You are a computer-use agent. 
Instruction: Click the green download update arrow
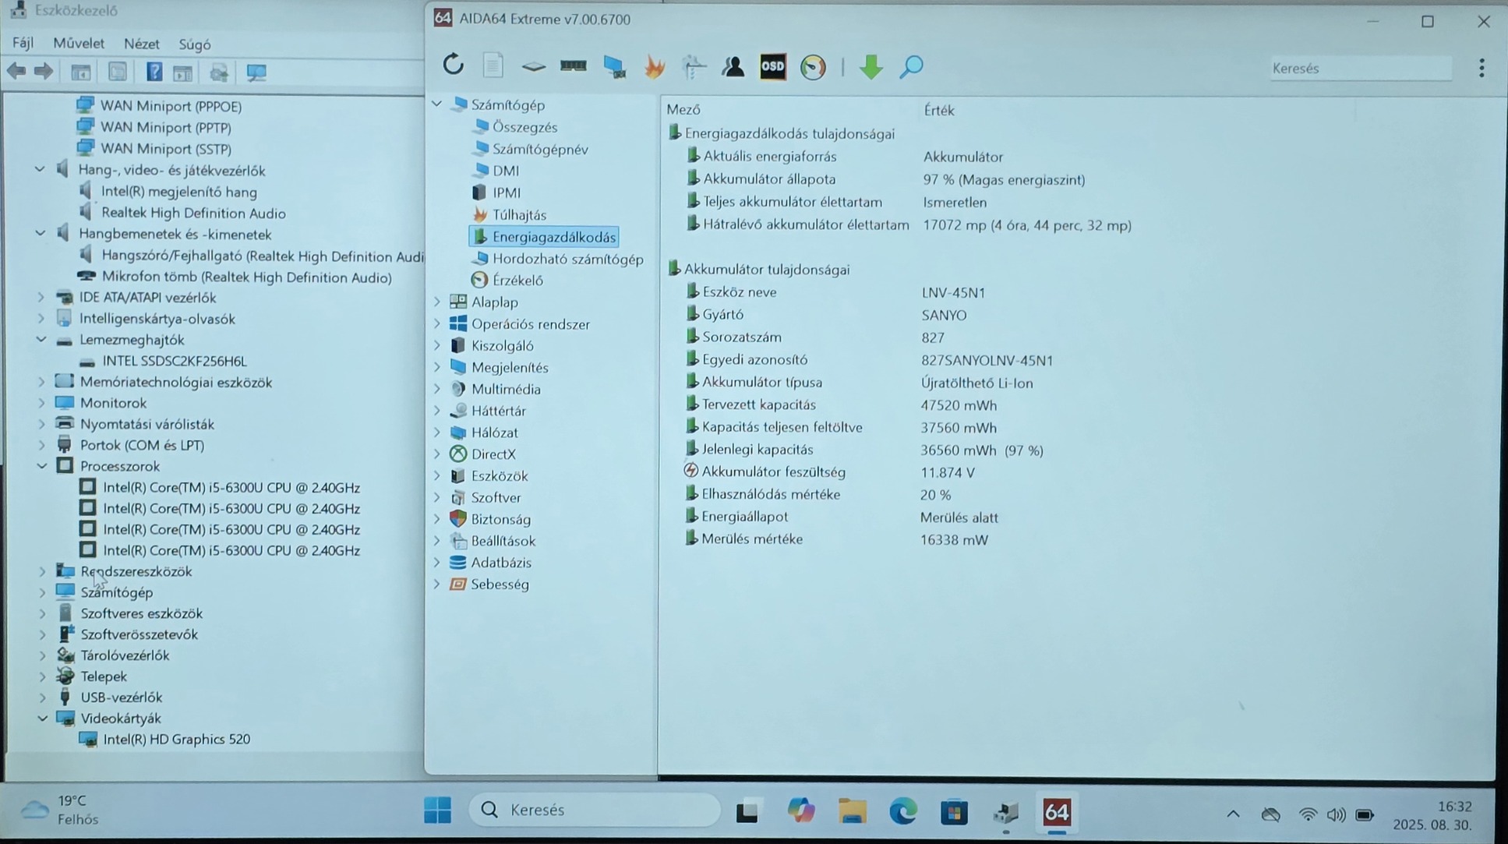[871, 67]
